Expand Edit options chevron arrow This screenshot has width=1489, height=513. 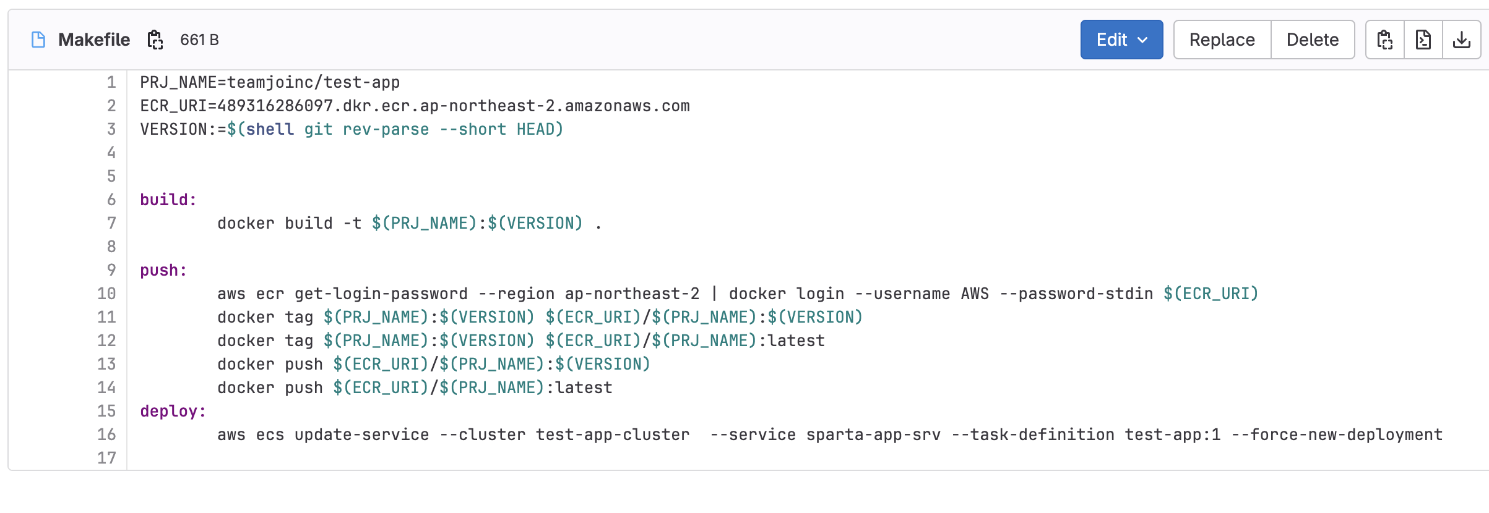1143,40
